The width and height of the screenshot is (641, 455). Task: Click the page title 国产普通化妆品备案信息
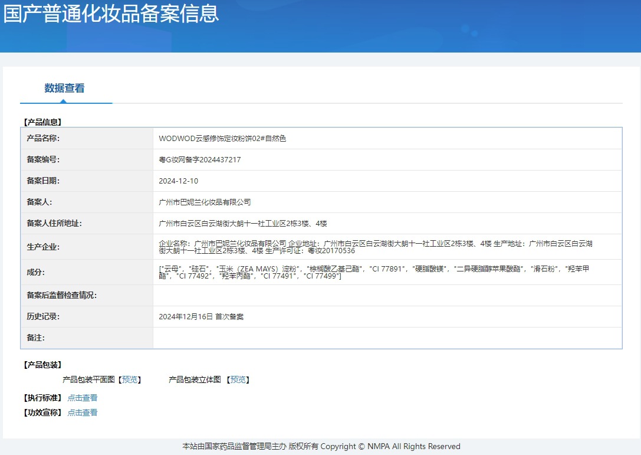(111, 13)
